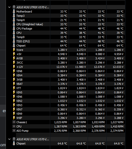Click the 11.980 V value in the +12V row
Viewport: 132px width, 149px height.
click(x=80, y=67)
